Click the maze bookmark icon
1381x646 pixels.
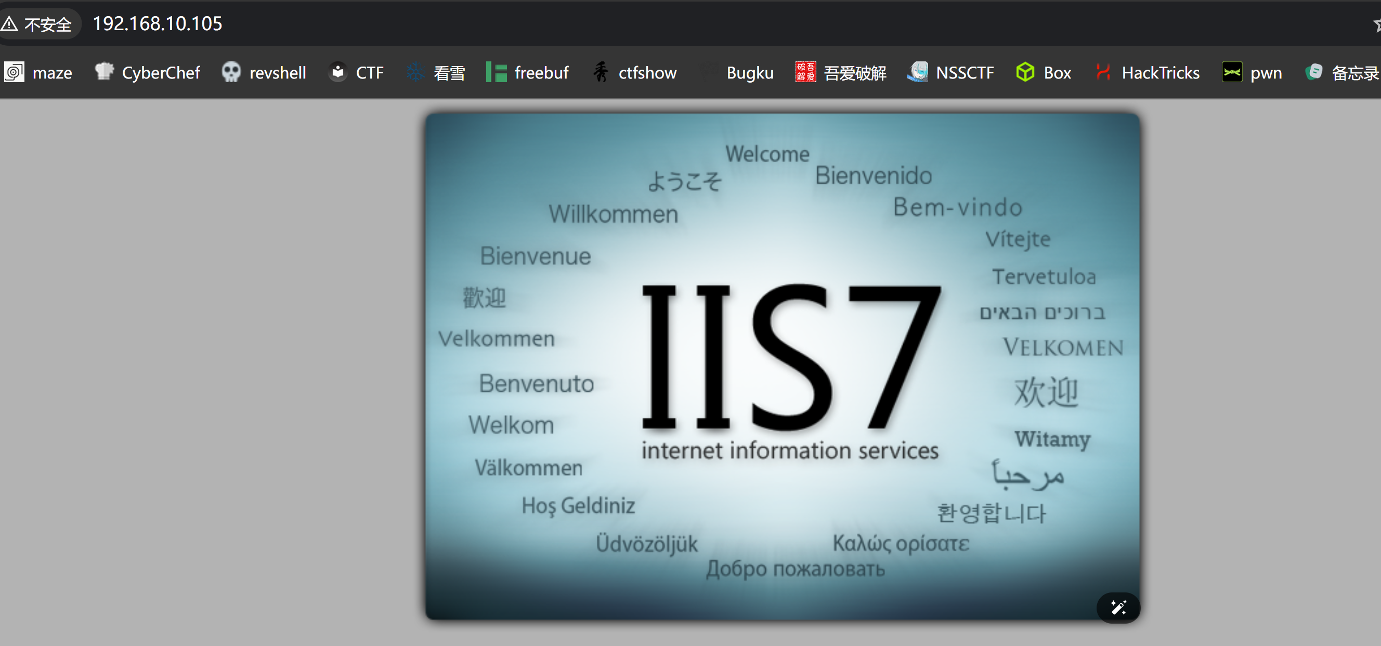tap(14, 72)
